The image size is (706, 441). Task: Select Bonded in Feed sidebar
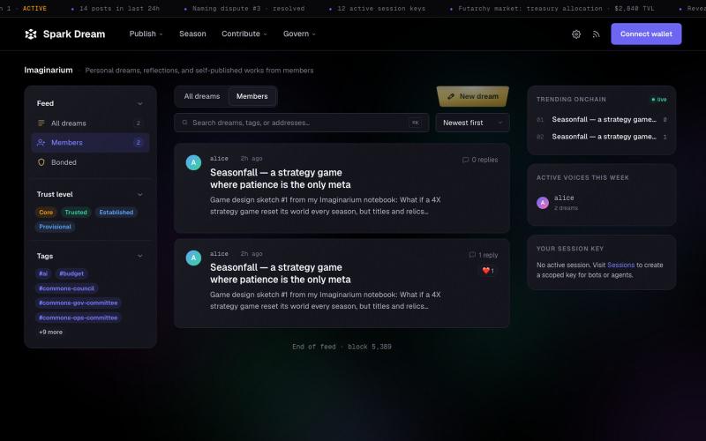pos(90,162)
